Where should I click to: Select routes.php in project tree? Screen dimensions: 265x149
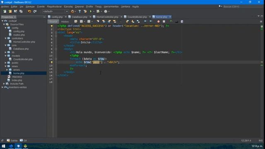click(x=19, y=35)
